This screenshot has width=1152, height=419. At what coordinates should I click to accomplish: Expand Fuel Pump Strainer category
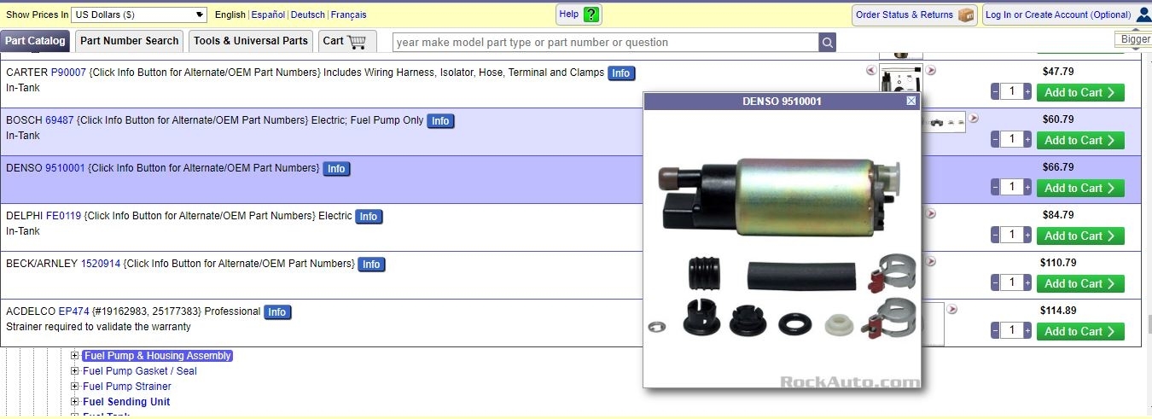click(x=75, y=387)
